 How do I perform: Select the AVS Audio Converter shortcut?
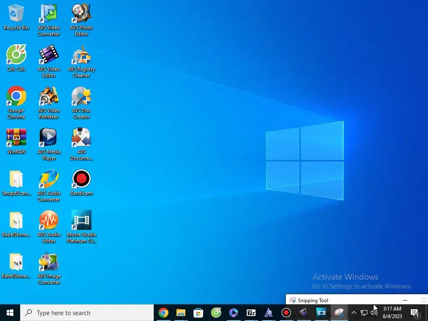(x=48, y=186)
